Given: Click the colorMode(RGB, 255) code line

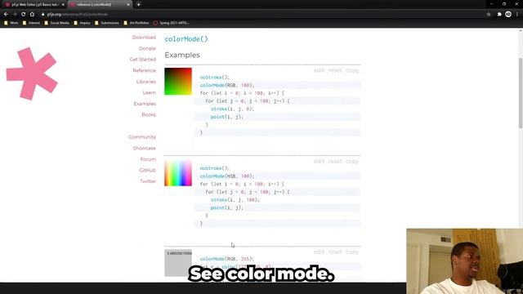Looking at the screenshot, I should coord(227,259).
